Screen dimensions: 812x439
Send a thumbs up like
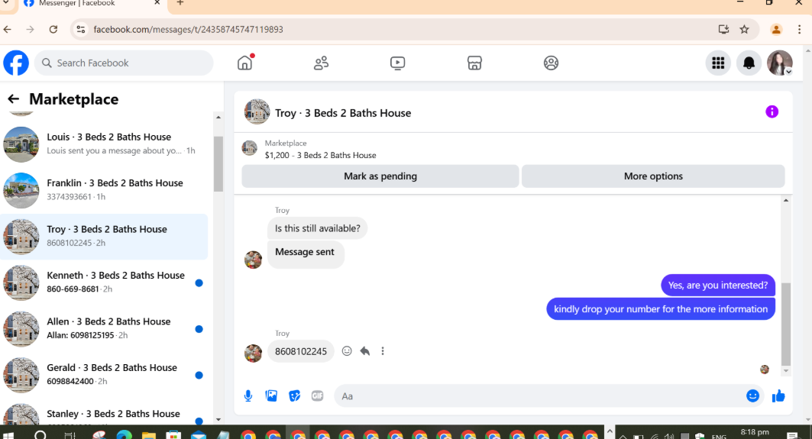coord(778,396)
